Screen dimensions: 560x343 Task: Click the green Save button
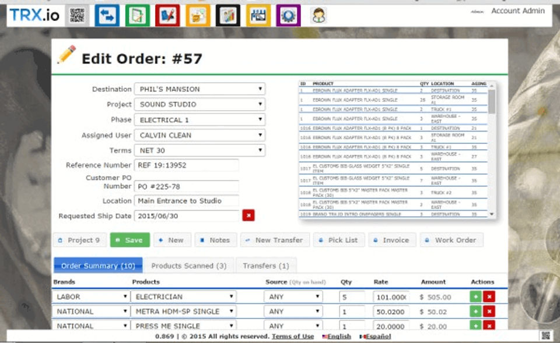(130, 240)
